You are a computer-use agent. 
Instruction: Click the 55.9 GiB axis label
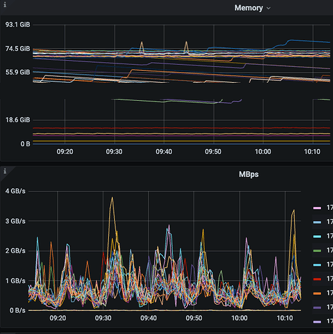[17, 72]
